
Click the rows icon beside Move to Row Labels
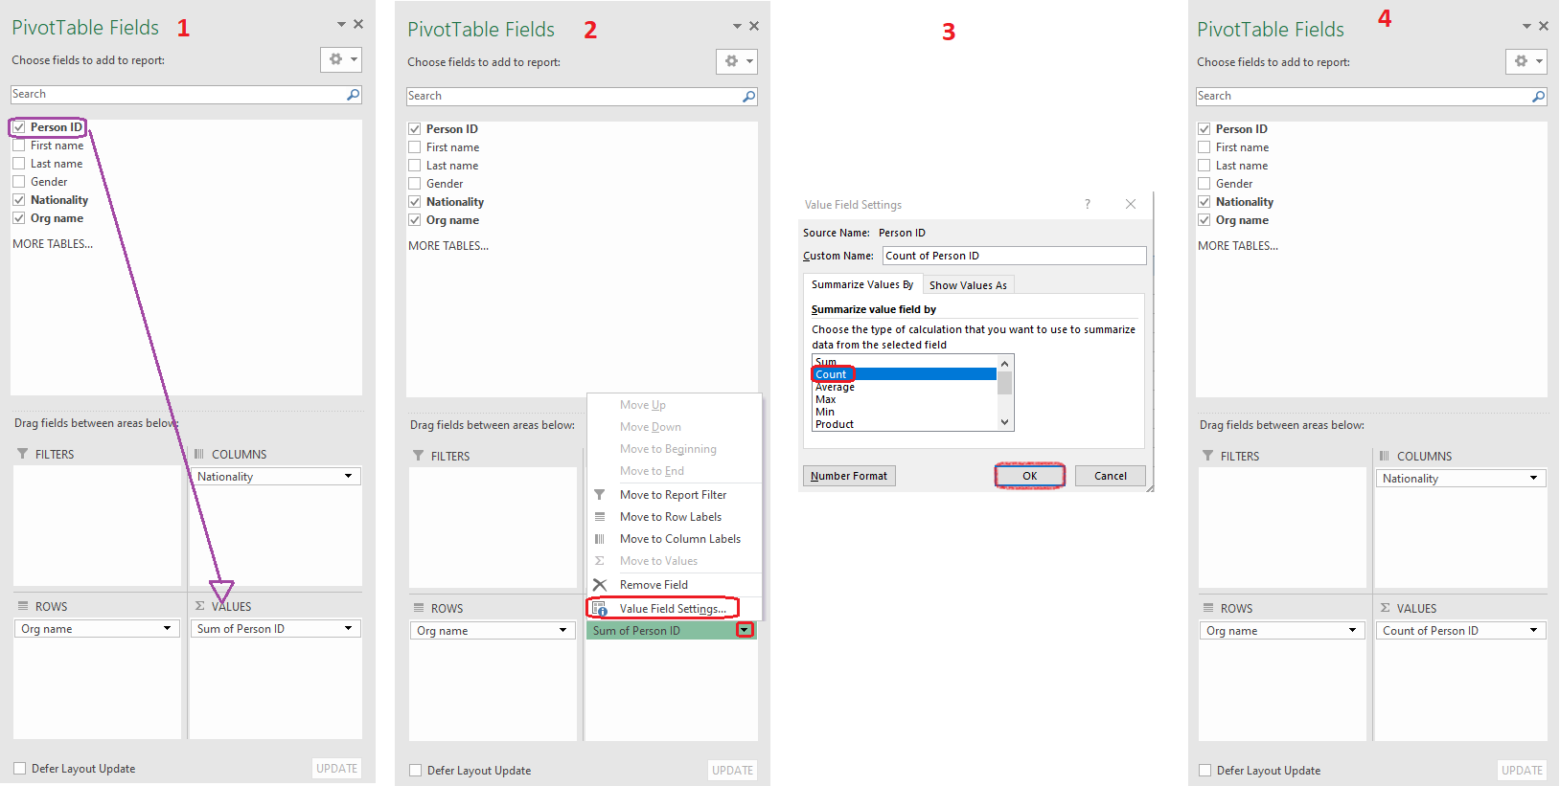click(x=600, y=517)
